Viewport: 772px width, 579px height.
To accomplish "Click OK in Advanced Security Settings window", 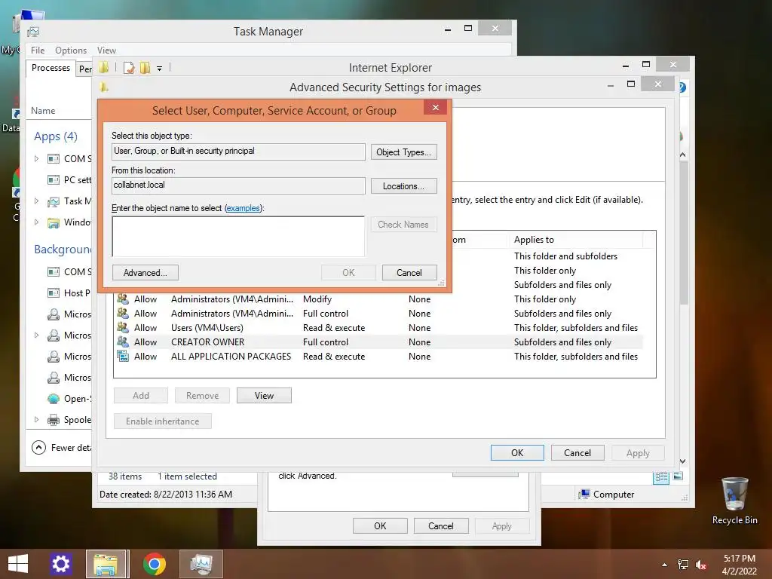I will pyautogui.click(x=517, y=453).
